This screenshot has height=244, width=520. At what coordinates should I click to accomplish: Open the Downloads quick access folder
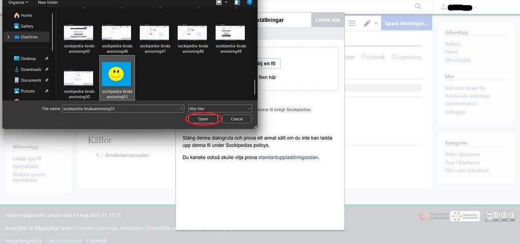point(30,69)
